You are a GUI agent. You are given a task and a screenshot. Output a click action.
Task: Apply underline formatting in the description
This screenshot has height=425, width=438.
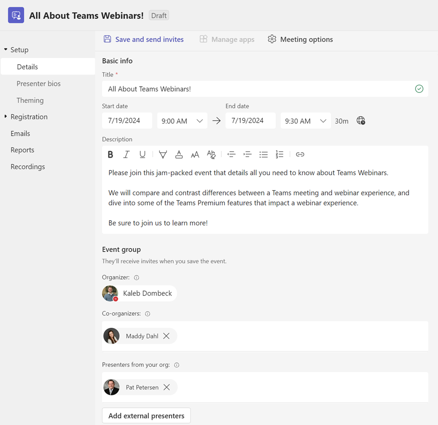142,154
